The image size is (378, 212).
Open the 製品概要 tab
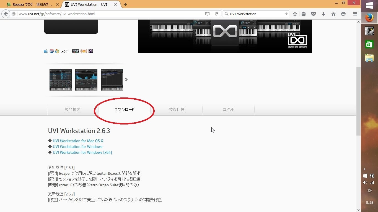click(x=73, y=110)
